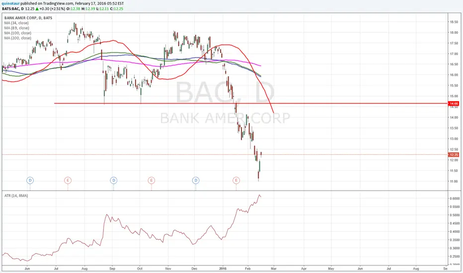The image size is (463, 273).
Task: Click the 15.00 price axis label
Action: [x=454, y=96]
